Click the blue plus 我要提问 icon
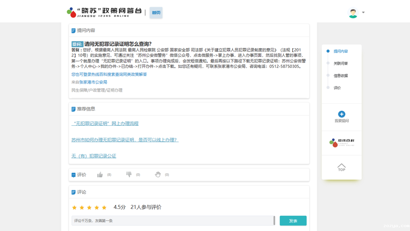Viewport: 410px width, 231px height. click(341, 114)
